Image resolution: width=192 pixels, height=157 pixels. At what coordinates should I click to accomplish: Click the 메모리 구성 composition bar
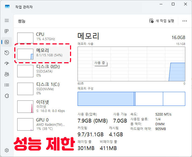point(131,99)
